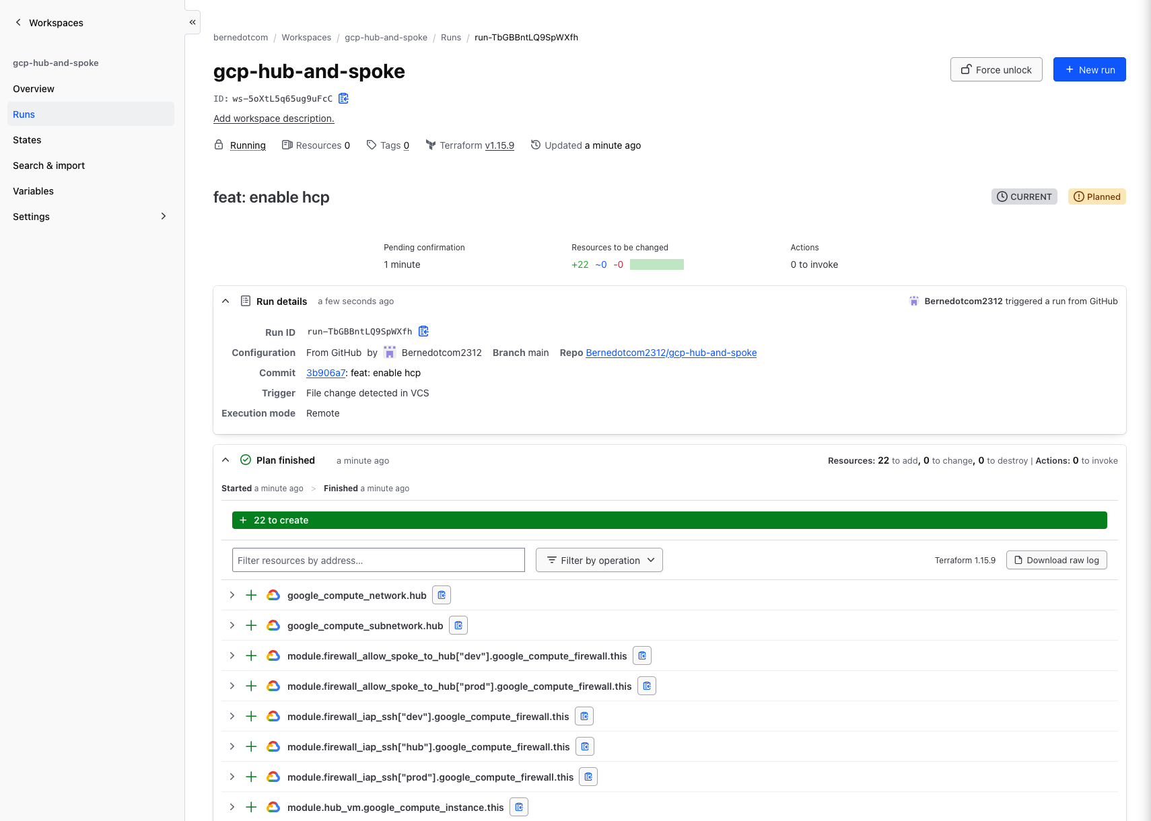This screenshot has width=1151, height=821.
Task: Click the green 22 to create bar
Action: point(670,520)
